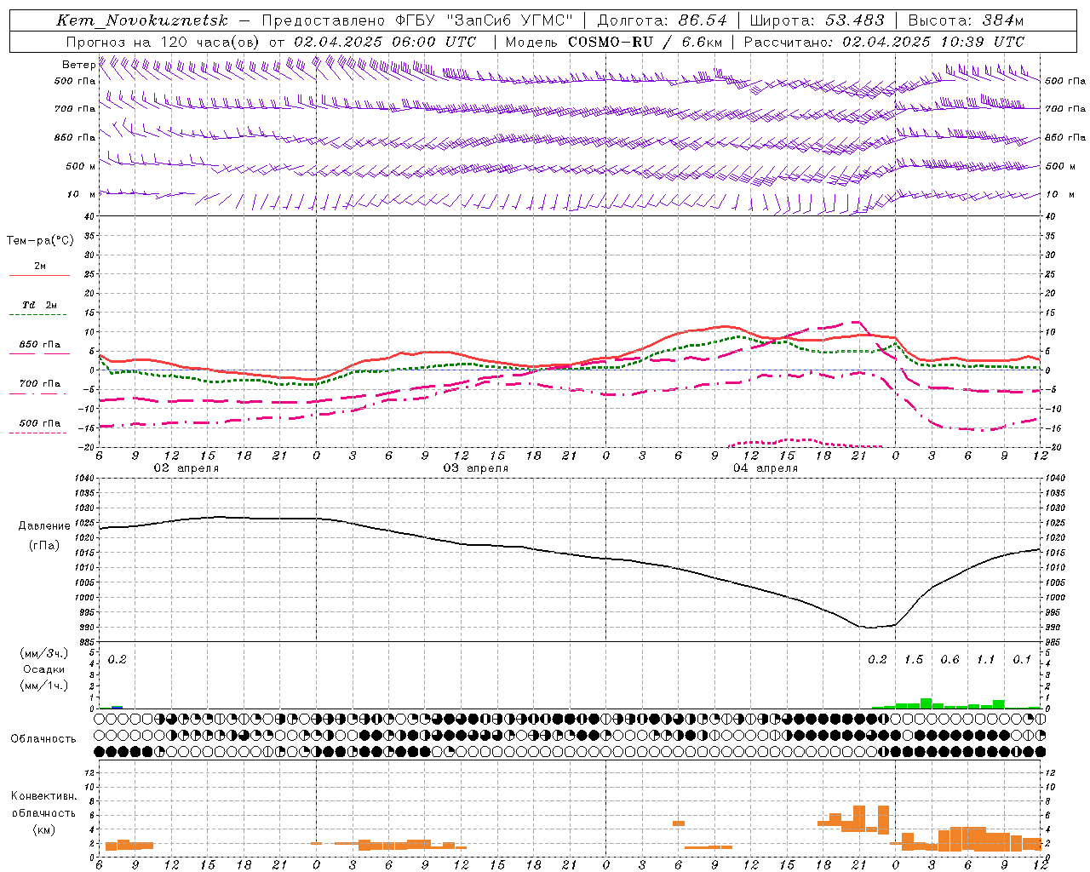
Task: Click the tallest green precipitation bar
Action: 926,703
